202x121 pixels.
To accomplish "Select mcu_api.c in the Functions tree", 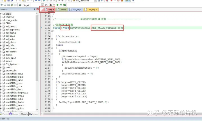I will (x=11, y=58).
